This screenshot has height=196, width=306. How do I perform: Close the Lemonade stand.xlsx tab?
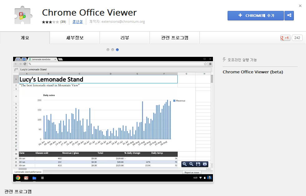(x=55, y=59)
